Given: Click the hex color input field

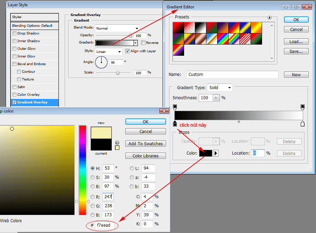Looking at the screenshot, I should (104, 225).
